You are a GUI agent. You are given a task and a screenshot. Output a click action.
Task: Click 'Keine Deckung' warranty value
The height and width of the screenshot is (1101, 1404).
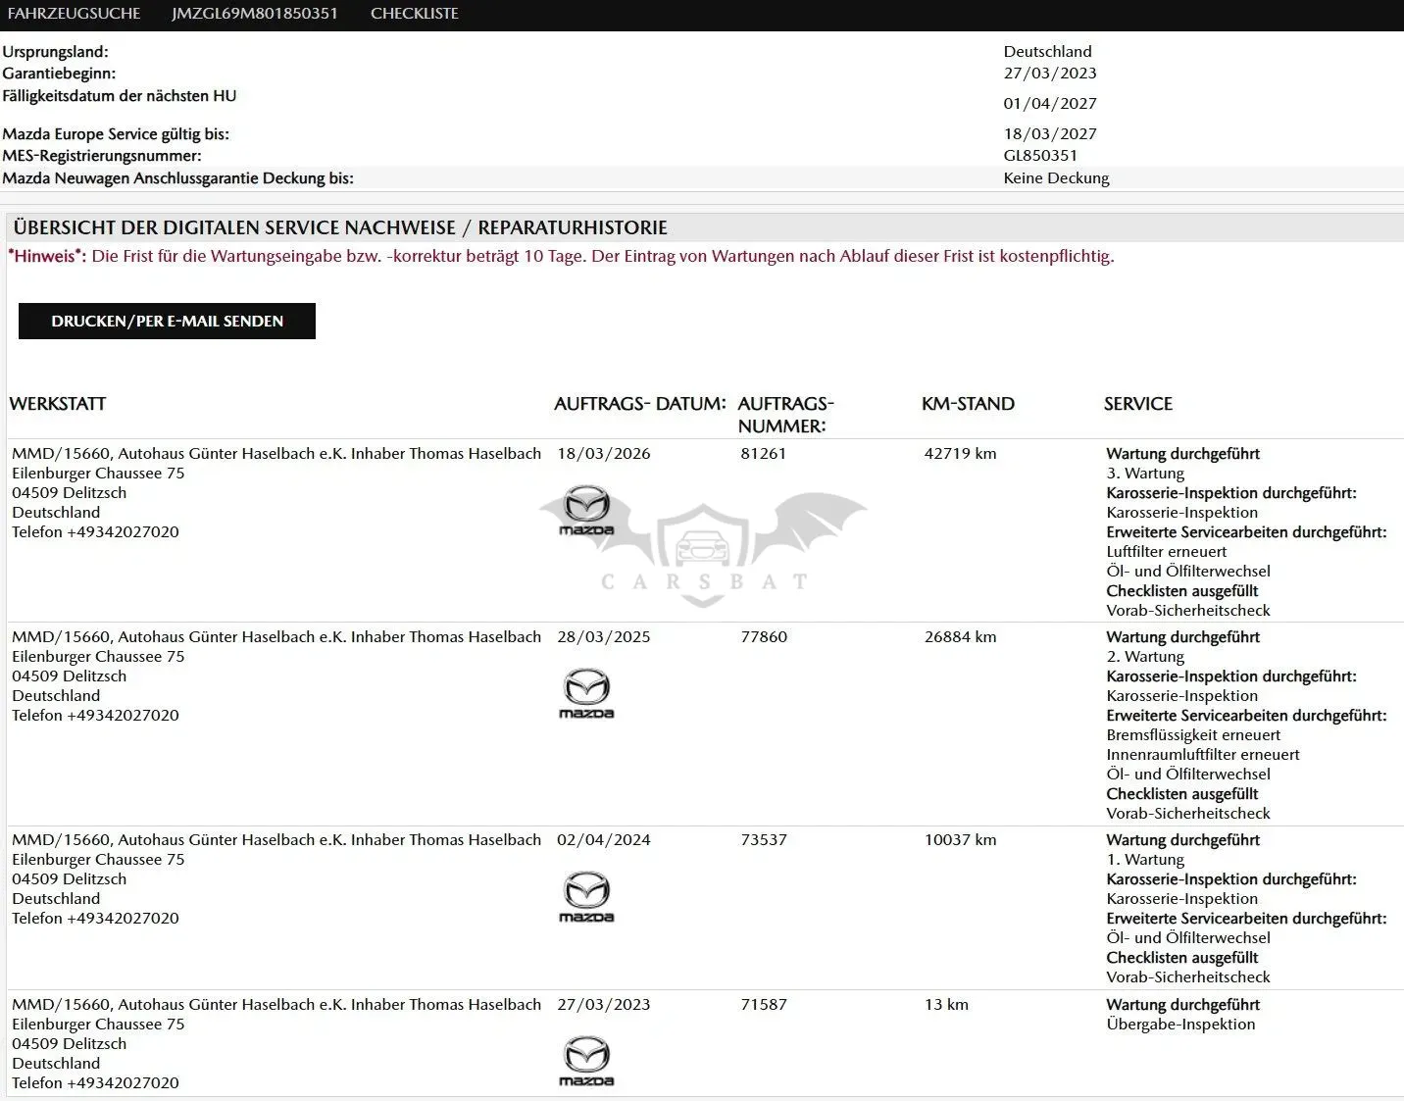coord(1056,177)
